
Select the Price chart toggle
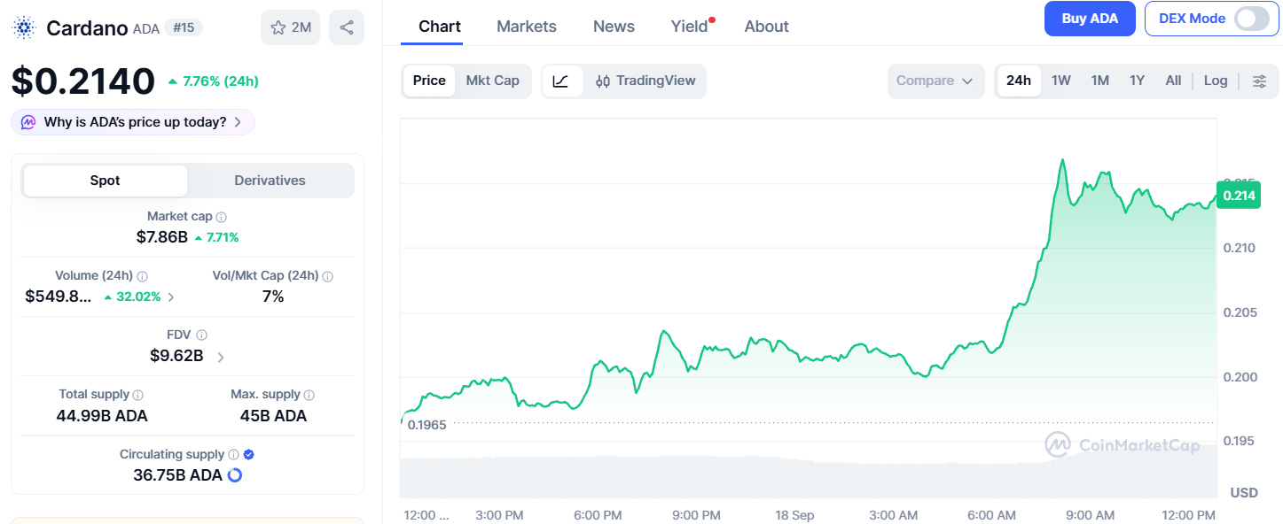429,81
